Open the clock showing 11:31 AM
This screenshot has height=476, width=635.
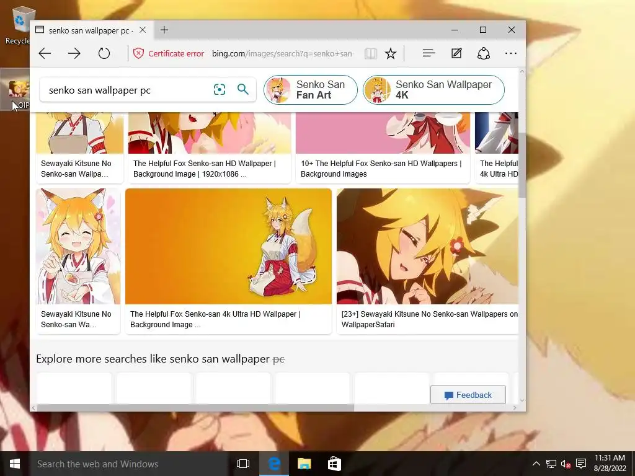tap(610, 464)
